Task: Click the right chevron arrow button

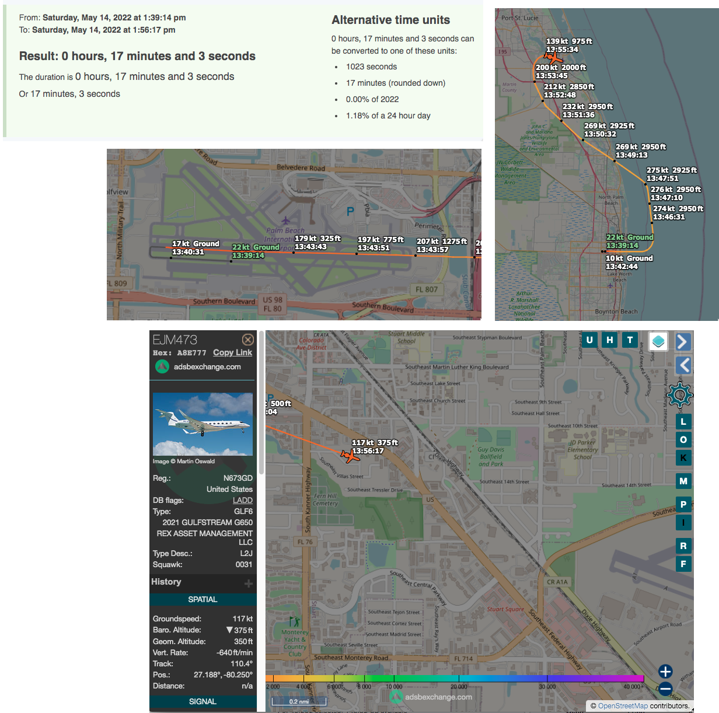Action: [683, 341]
